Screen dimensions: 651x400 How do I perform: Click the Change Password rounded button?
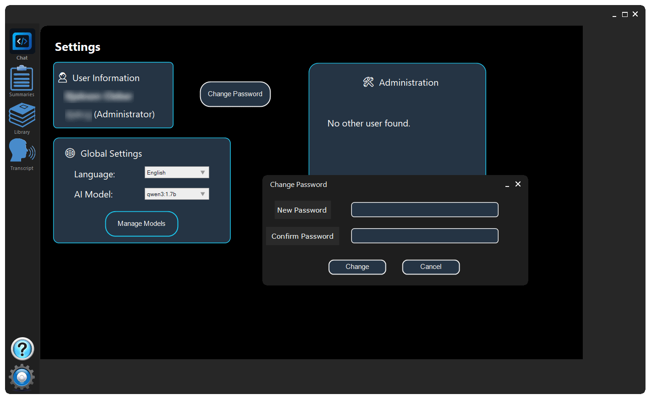235,94
